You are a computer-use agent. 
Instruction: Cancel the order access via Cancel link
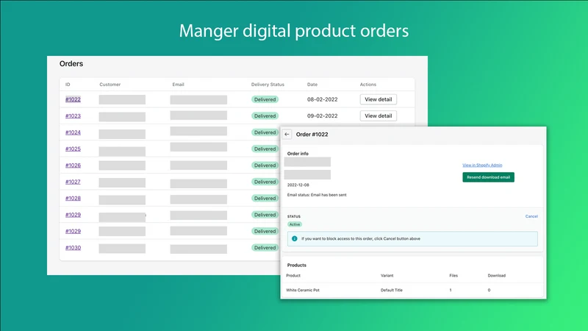pyautogui.click(x=531, y=216)
